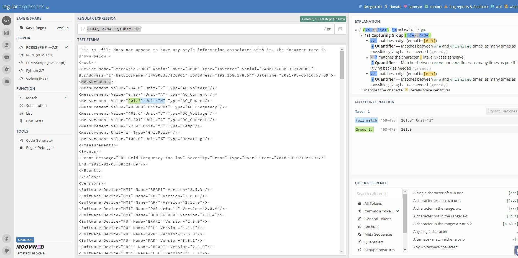Click the Anchors icon in Quick Reference
Viewport: 518px width, 258px height.
360,227
